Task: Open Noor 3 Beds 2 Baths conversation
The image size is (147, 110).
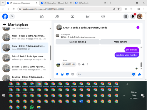Action: point(25,37)
